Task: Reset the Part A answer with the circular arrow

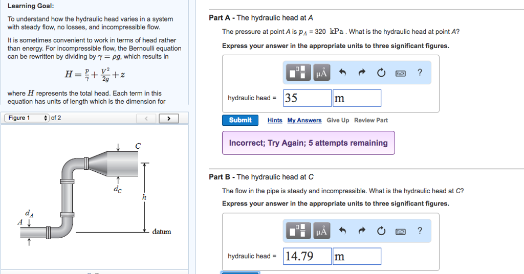Action: (381, 73)
